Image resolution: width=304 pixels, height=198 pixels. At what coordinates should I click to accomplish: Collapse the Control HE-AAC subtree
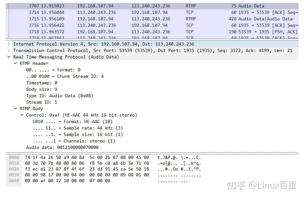[22, 115]
